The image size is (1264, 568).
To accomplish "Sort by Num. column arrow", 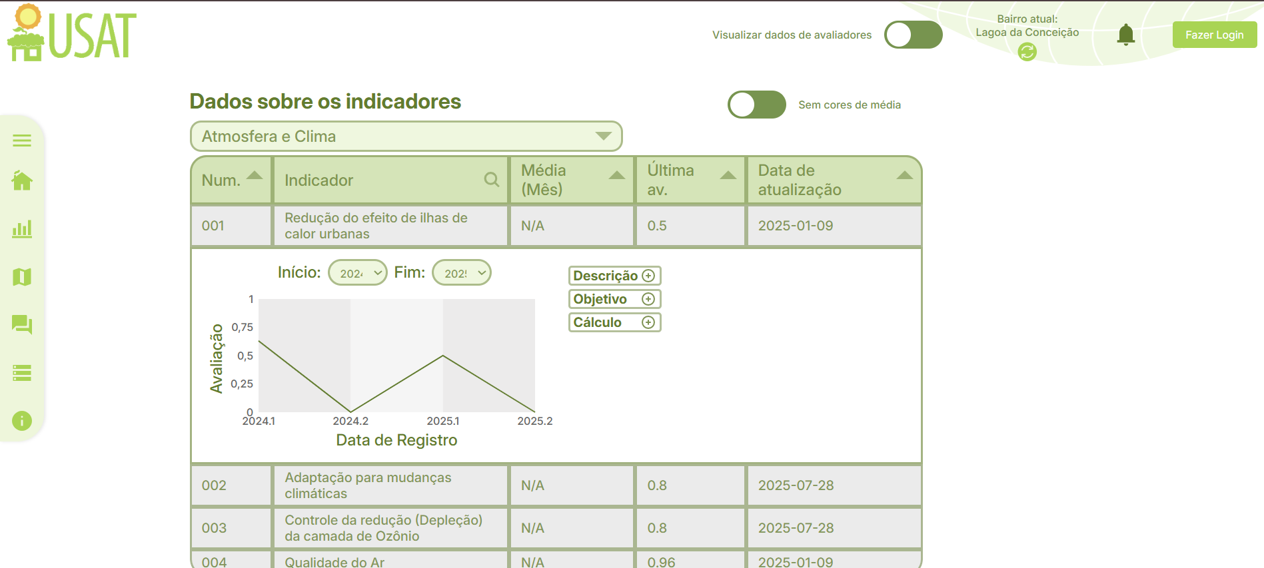I will 255,176.
